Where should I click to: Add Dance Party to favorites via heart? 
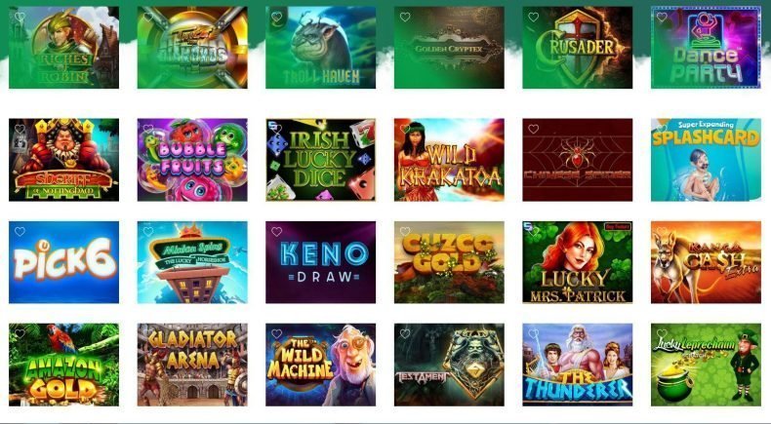tap(662, 18)
